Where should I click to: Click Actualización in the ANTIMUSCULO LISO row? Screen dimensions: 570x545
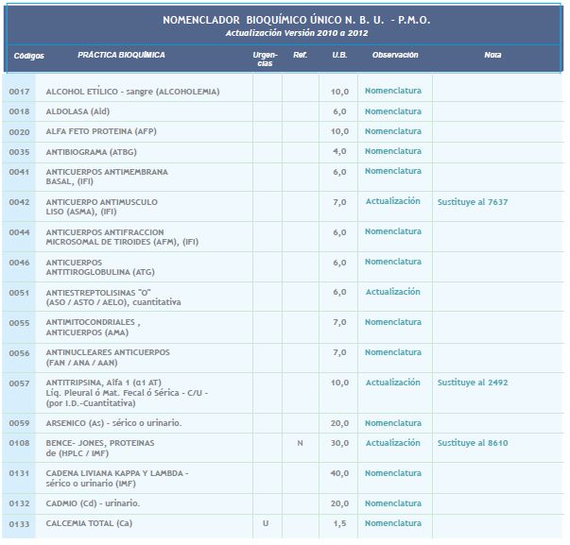click(x=393, y=201)
